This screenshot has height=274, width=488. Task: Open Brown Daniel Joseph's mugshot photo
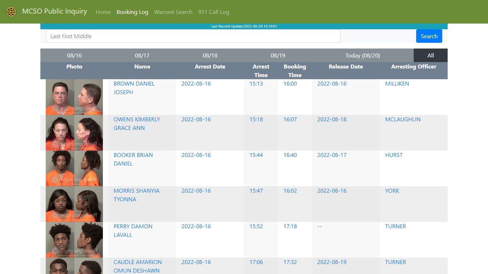74,97
